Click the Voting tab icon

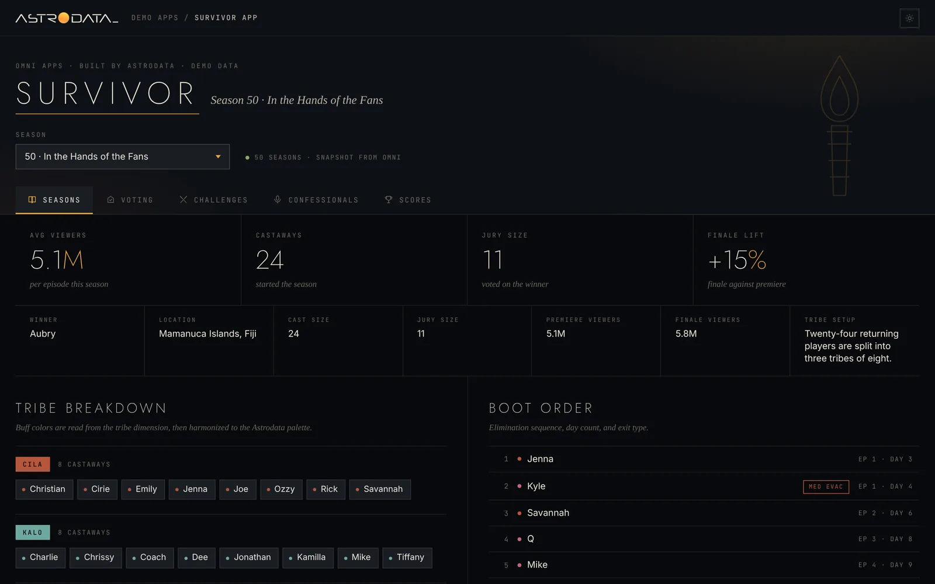(x=111, y=200)
